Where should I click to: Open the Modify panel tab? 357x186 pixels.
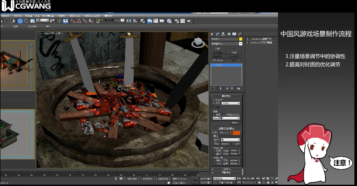pos(218,34)
